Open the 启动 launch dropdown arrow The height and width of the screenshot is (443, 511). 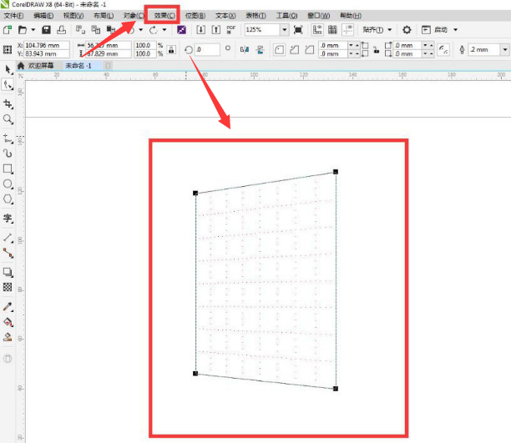[456, 30]
